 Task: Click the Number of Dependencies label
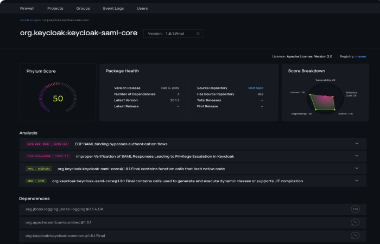coord(135,94)
